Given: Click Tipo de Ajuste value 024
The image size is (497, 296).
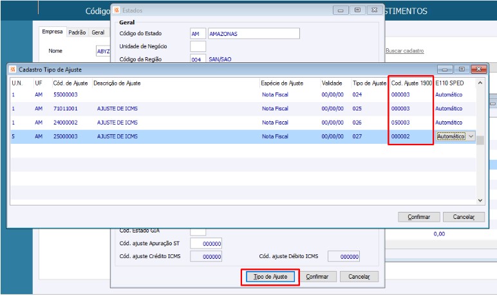Looking at the screenshot, I should 357,94.
